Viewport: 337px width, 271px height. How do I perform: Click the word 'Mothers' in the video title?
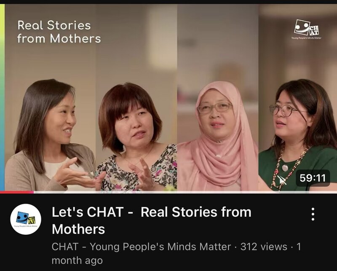78,229
